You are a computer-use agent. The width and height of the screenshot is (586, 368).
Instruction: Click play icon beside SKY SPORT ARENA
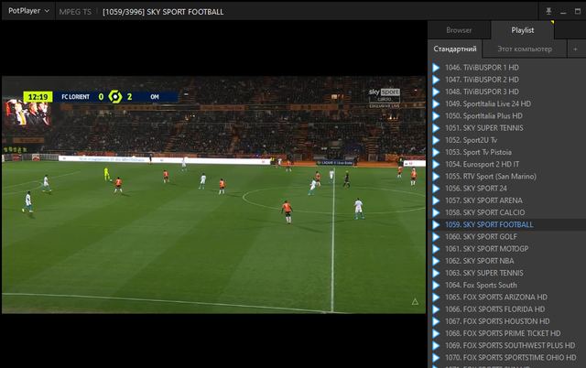(436, 200)
